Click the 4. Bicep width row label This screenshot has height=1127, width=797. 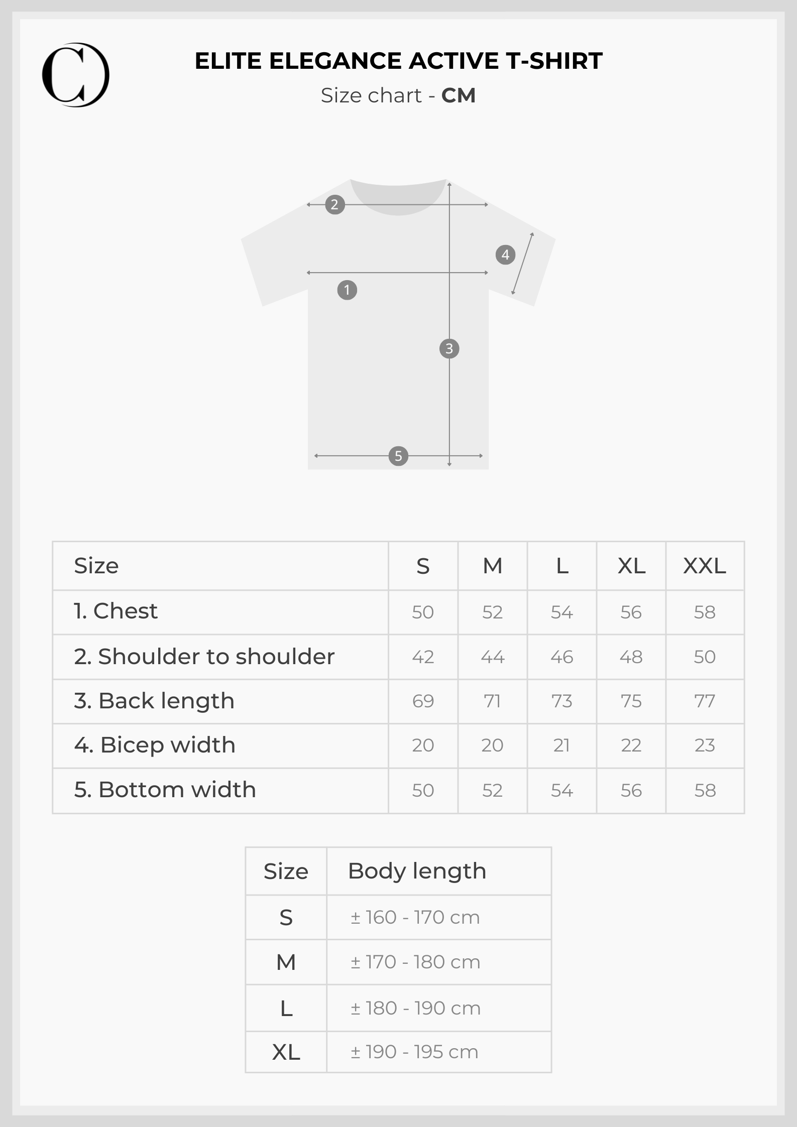(155, 745)
